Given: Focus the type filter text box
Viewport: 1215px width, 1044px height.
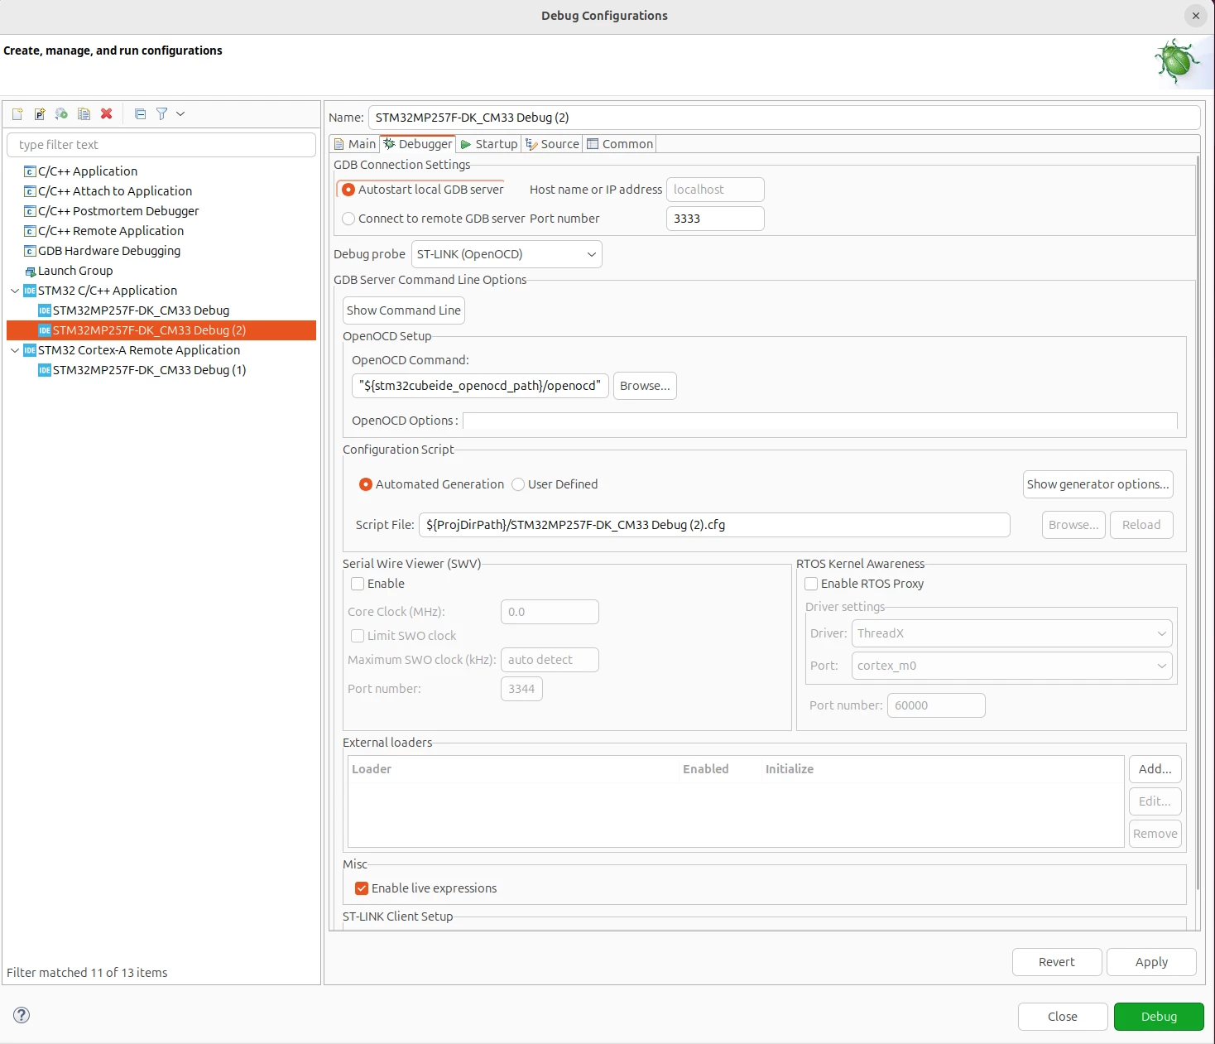Looking at the screenshot, I should (161, 145).
